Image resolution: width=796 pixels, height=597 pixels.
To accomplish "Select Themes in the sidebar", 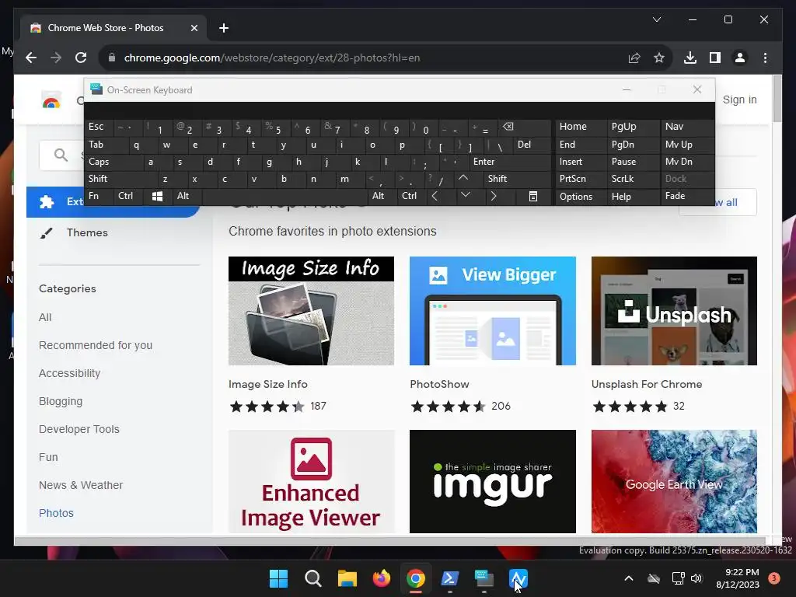I will [x=87, y=232].
